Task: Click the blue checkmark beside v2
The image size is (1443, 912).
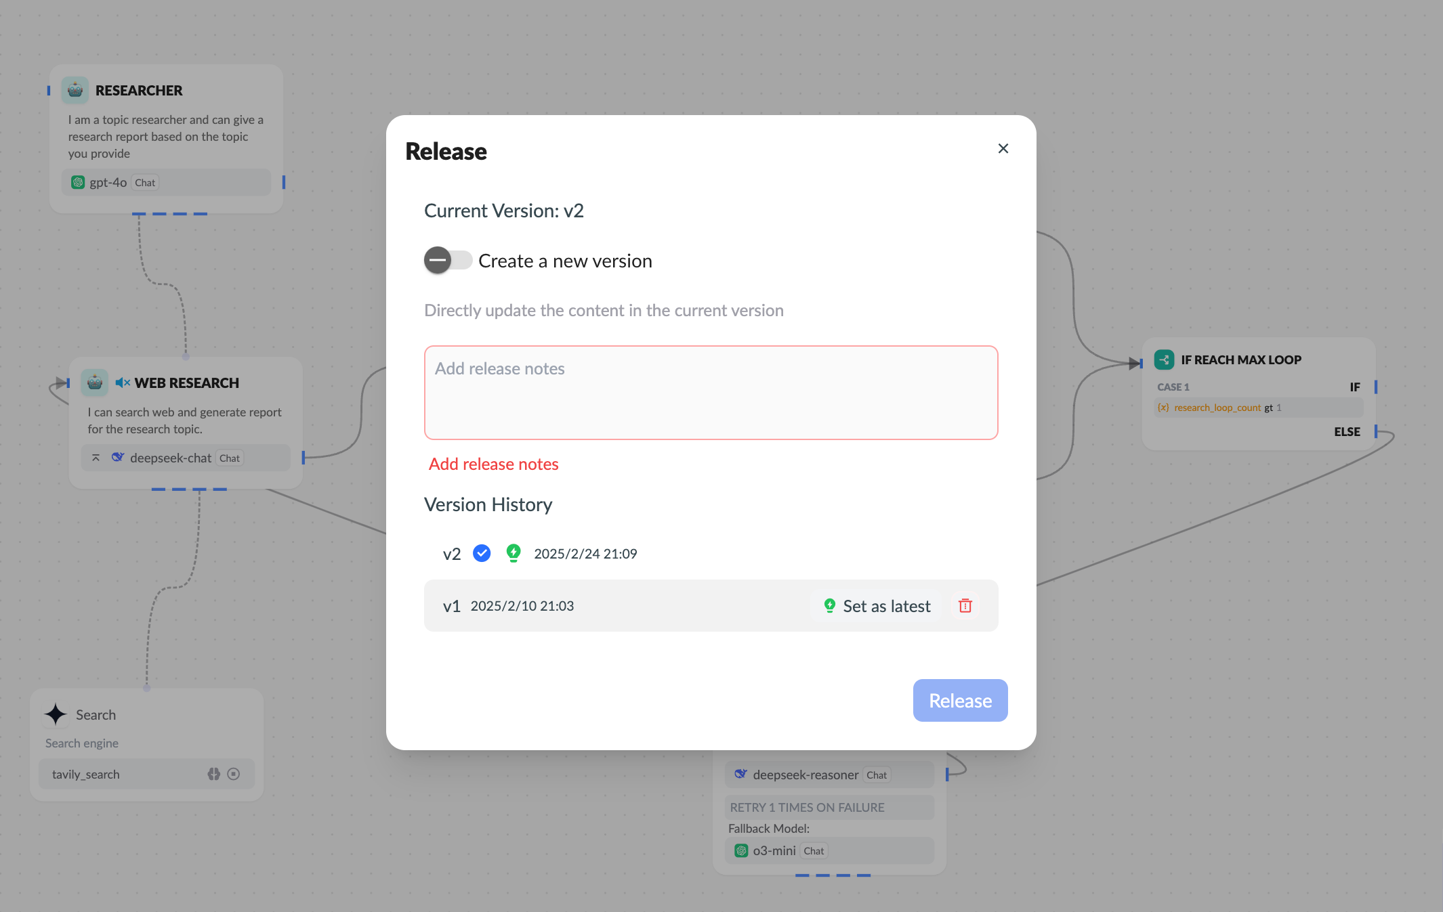Action: pos(482,553)
